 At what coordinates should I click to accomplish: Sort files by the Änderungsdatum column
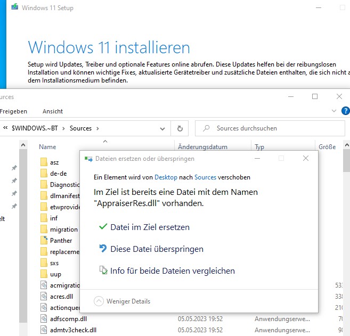pos(202,147)
